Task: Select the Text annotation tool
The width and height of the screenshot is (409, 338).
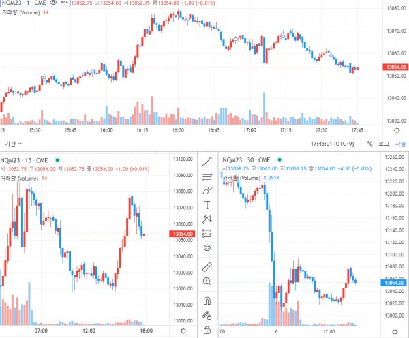Action: coord(207,204)
